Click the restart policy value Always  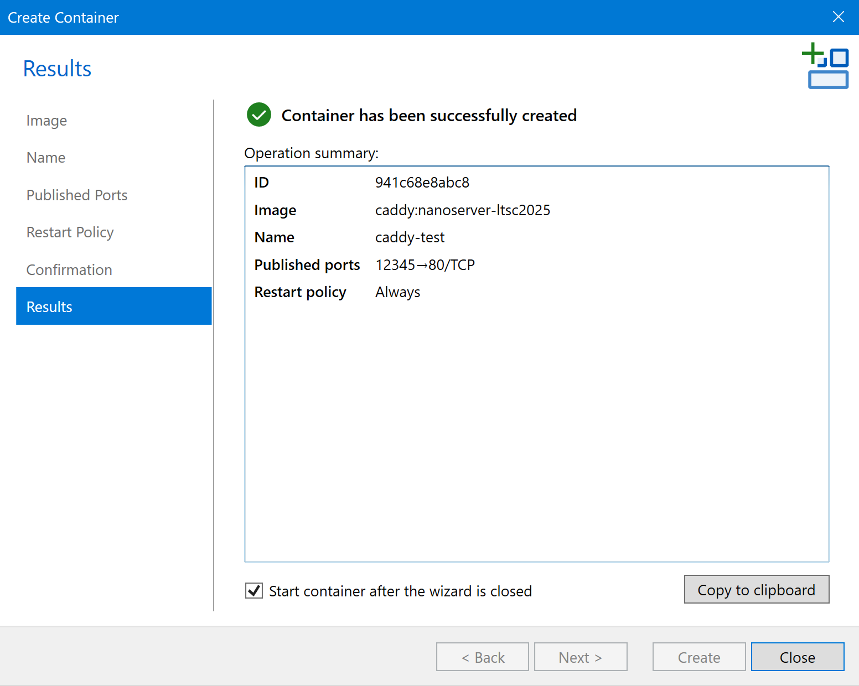click(x=397, y=292)
